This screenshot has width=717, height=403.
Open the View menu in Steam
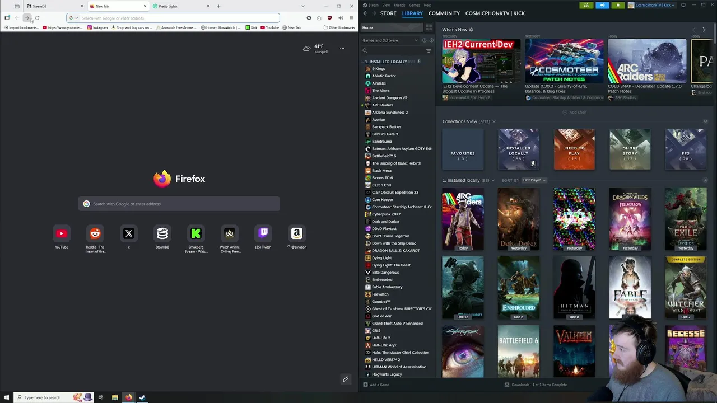[x=386, y=5]
